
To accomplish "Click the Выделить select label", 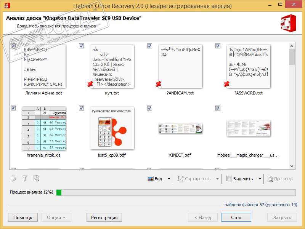I will (243, 179).
